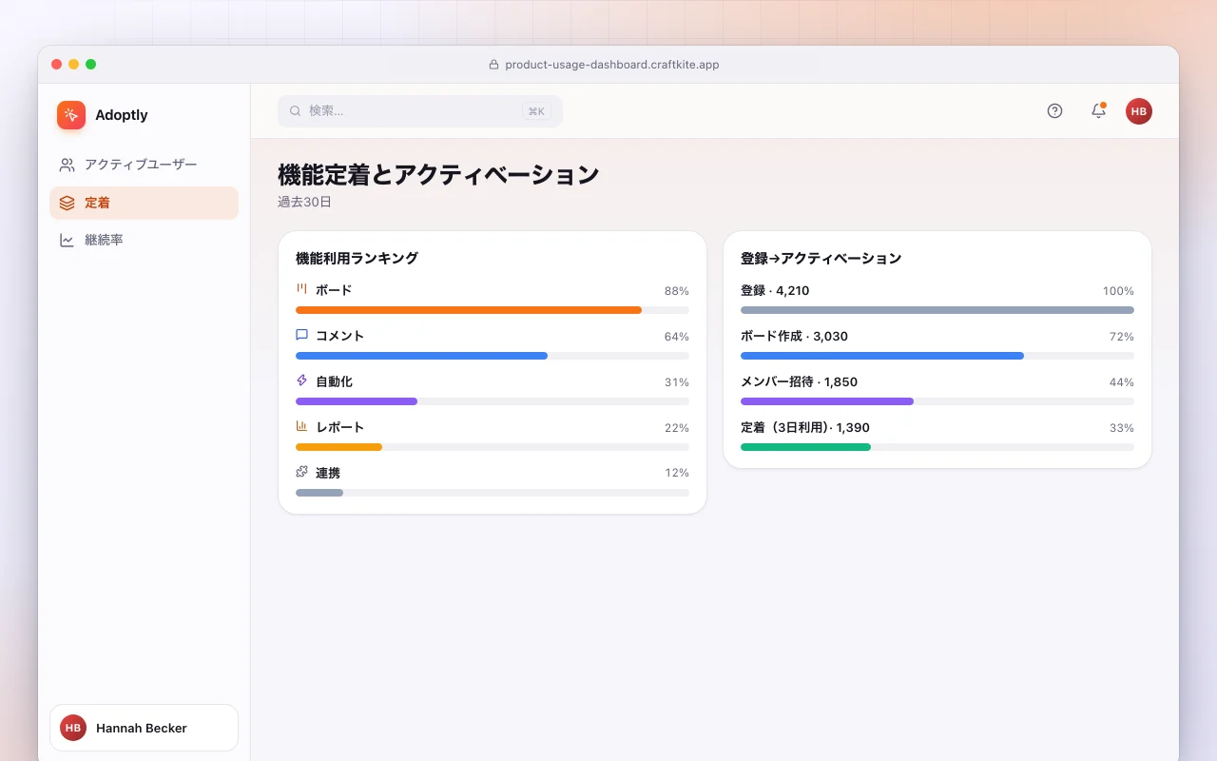The height and width of the screenshot is (761, 1217).
Task: Open アクティブユーザー in the sidebar
Action: [144, 165]
